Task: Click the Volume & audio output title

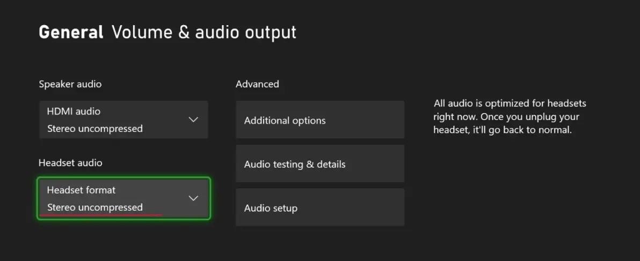Action: coord(204,32)
